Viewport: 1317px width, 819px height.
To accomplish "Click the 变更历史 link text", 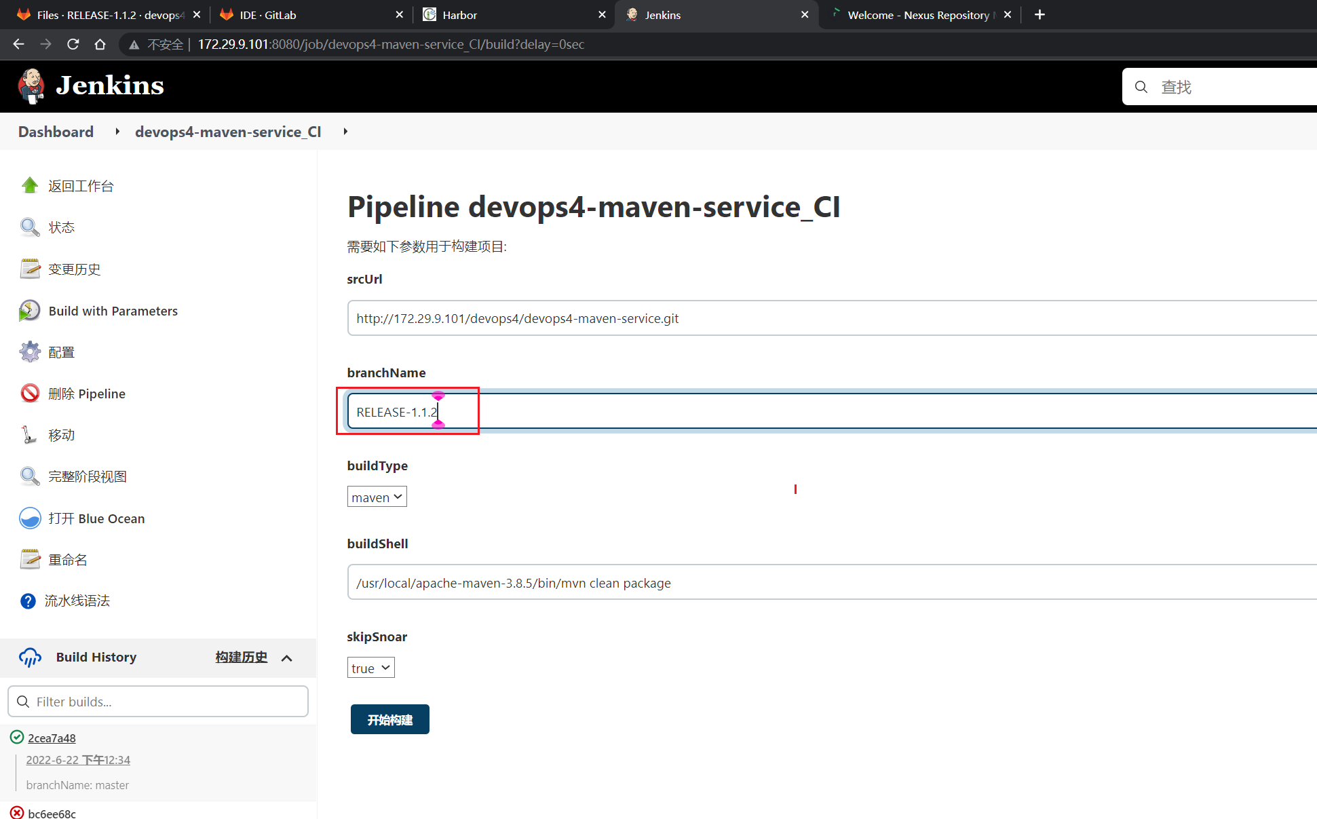I will pyautogui.click(x=75, y=269).
